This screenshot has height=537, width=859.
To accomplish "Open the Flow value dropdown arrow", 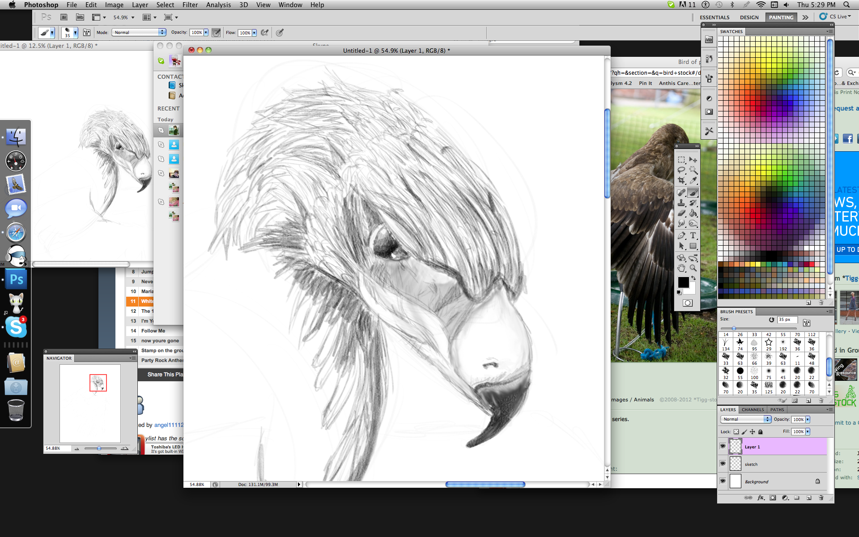I will coord(254,33).
